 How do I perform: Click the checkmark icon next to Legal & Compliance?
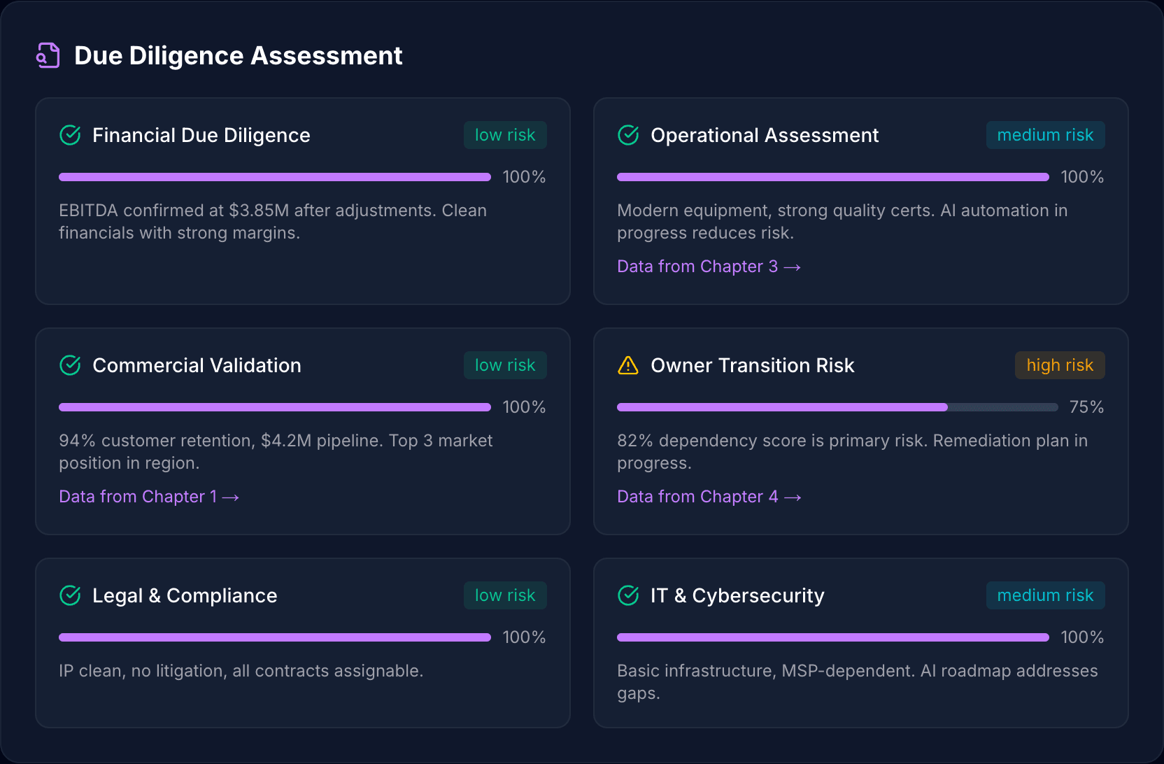tap(70, 595)
